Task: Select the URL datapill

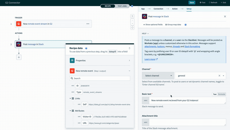Action: 85,123
